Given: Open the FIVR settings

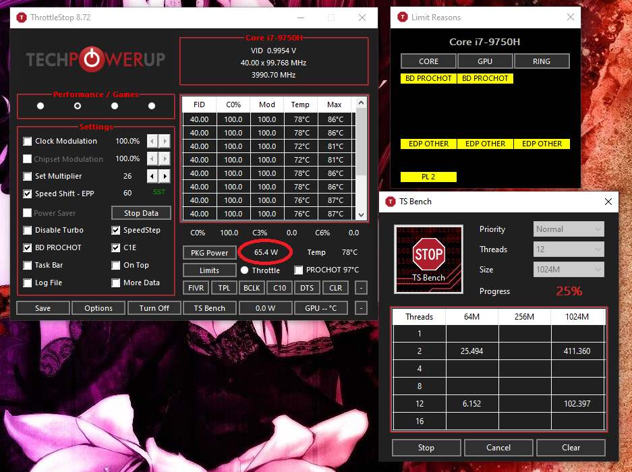Looking at the screenshot, I should (x=196, y=288).
